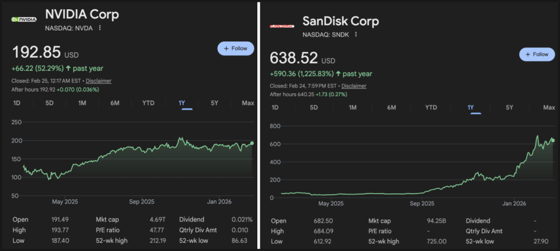Screen dimensions: 560x251
Task: Select Max range for NVIDIA chart
Action: (x=248, y=103)
